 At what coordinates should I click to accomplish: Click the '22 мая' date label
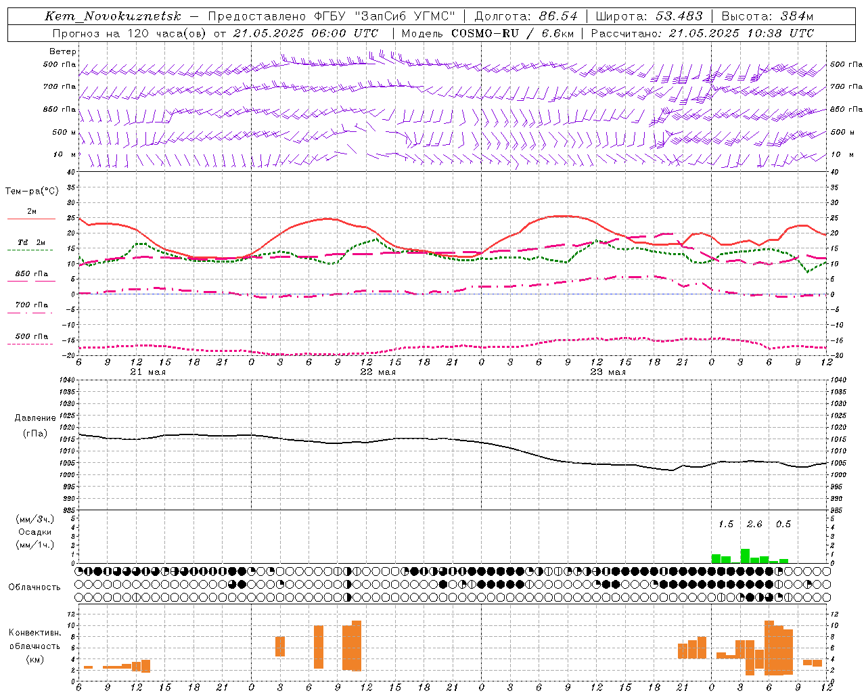[378, 372]
